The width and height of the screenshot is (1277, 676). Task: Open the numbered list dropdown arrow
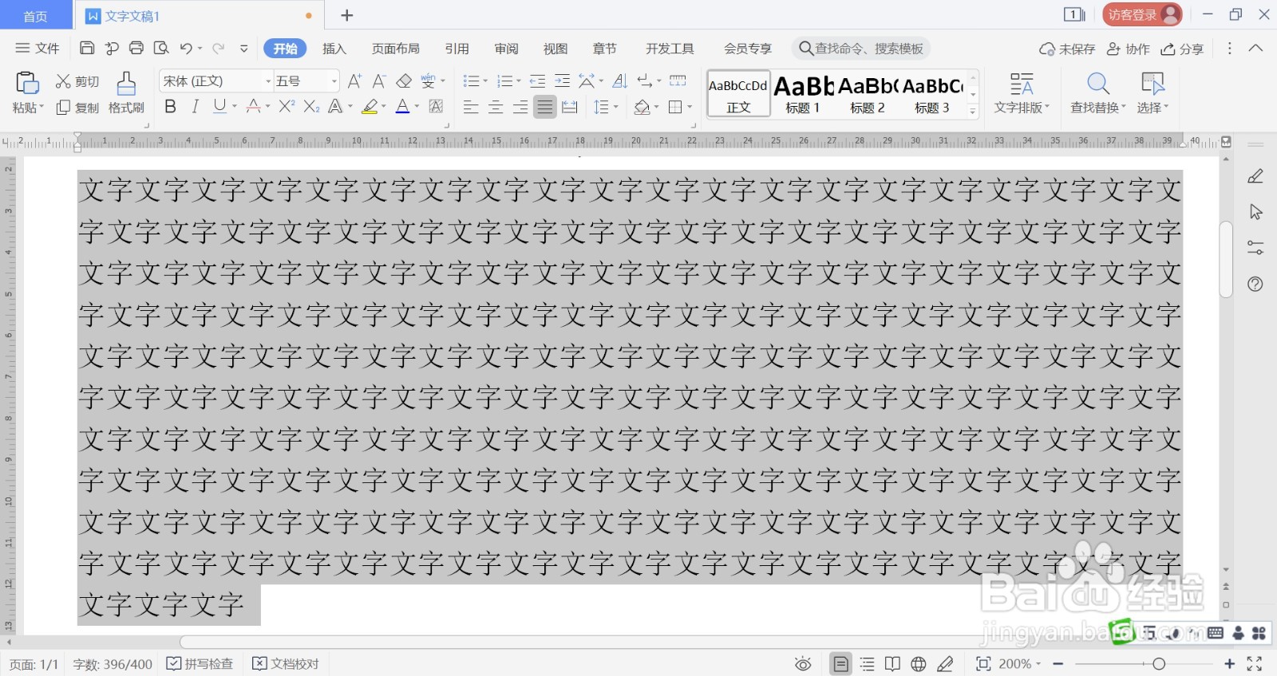pos(519,81)
